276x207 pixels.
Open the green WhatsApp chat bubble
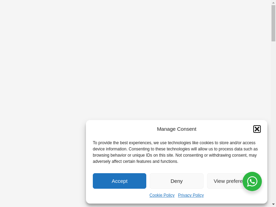tap(252, 181)
